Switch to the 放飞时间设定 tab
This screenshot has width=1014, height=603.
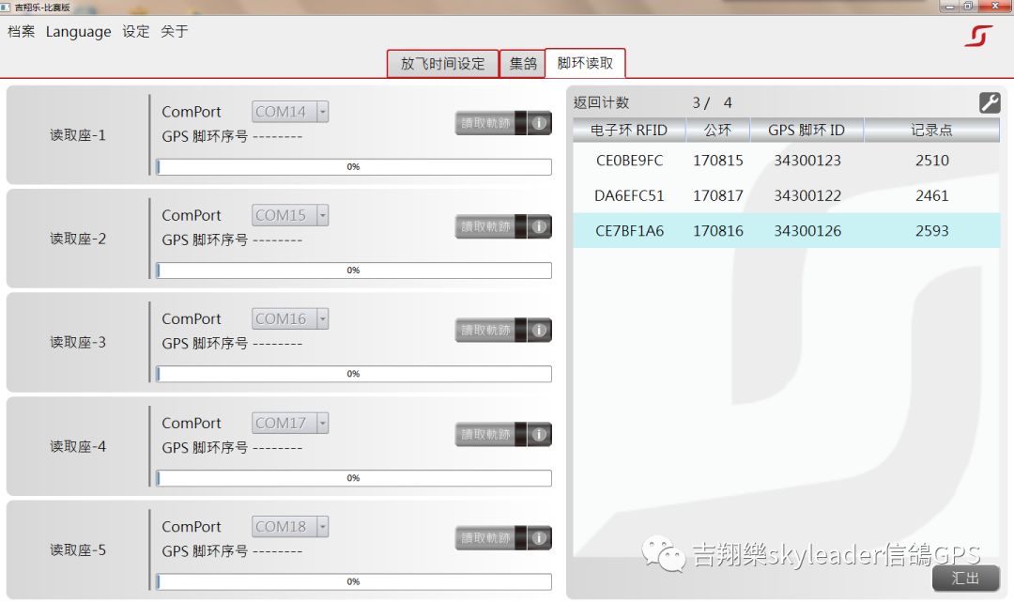[x=442, y=64]
